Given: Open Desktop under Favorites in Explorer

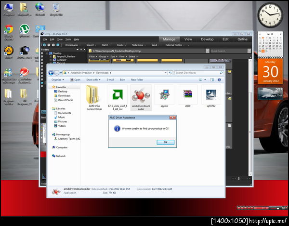Looking at the screenshot, I should [x=61, y=92].
